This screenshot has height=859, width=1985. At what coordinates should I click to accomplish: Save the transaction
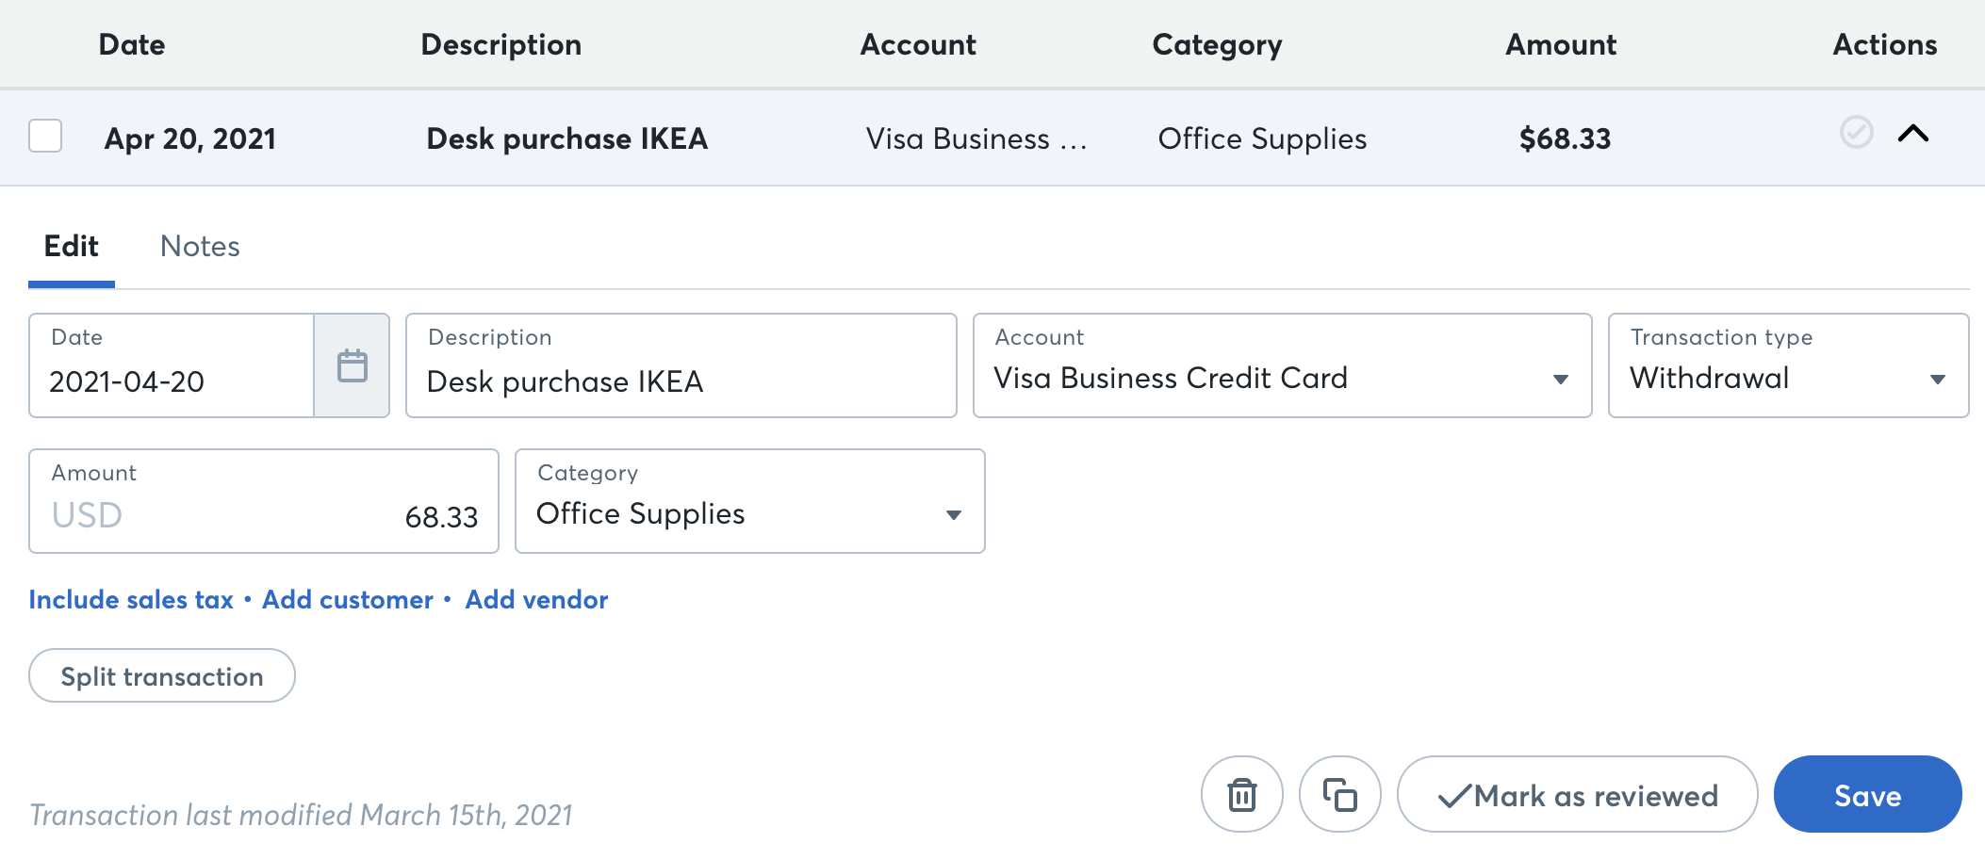[1867, 794]
